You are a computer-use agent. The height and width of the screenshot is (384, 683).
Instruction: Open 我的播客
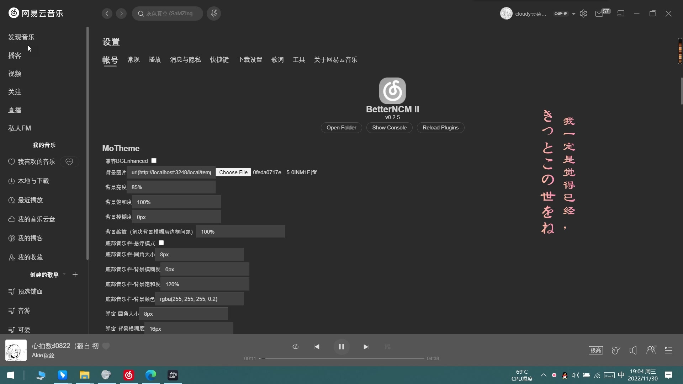(x=26, y=238)
